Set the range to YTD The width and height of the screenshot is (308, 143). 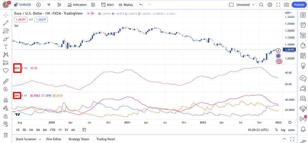52,130
